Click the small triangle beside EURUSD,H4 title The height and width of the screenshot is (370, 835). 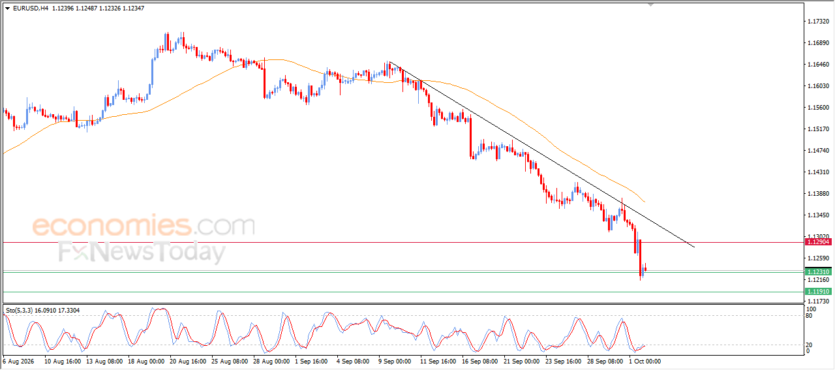[x=7, y=8]
